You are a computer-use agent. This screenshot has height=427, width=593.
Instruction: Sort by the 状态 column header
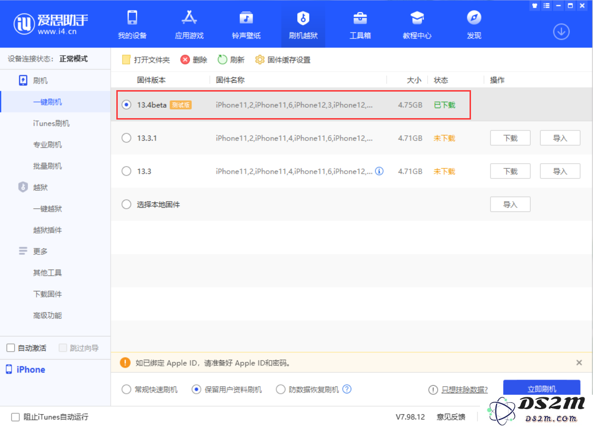click(x=441, y=80)
